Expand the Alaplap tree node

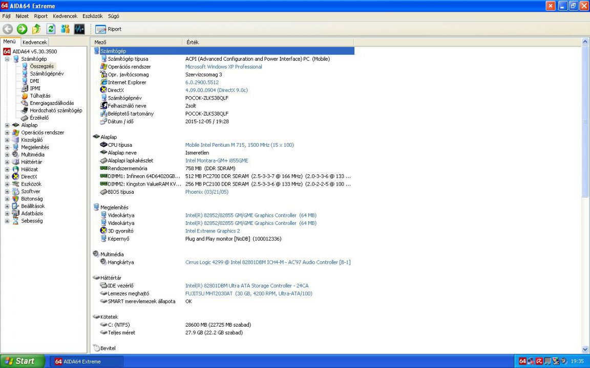[7, 125]
